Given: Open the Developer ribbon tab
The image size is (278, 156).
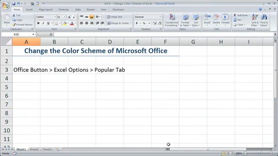Looking at the screenshot, I should (x=118, y=10).
